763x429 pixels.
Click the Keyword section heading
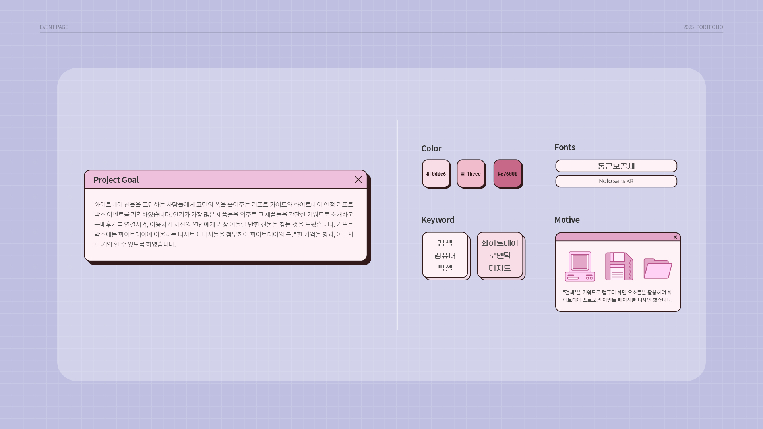(x=438, y=220)
